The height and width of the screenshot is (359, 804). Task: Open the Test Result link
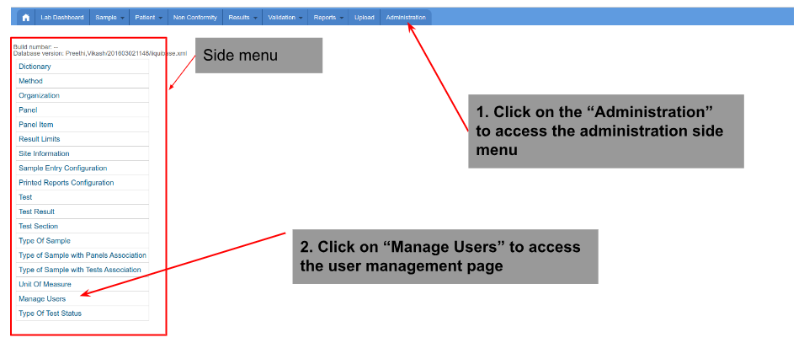(36, 212)
